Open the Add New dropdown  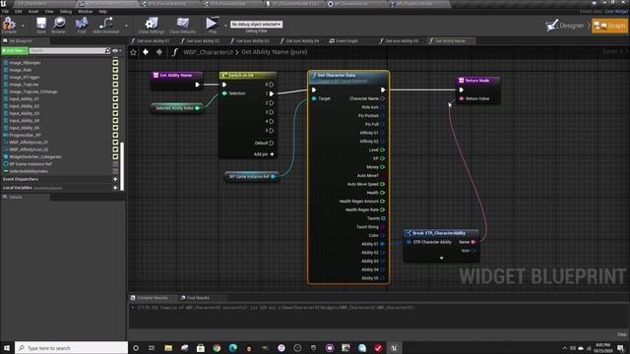coord(15,50)
